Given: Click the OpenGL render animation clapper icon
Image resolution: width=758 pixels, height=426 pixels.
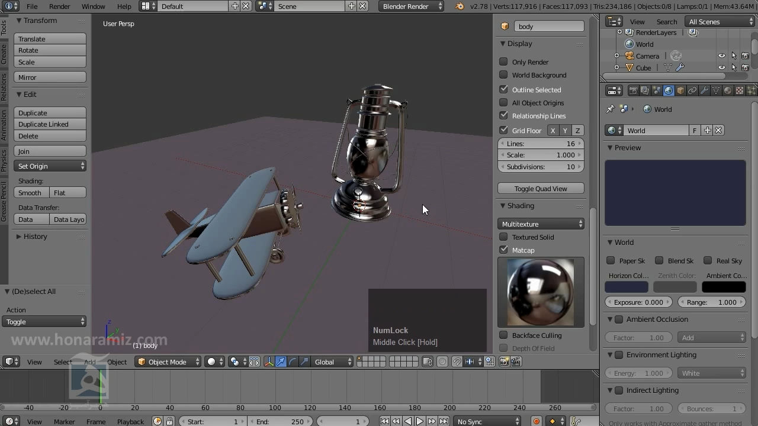Looking at the screenshot, I should (x=516, y=362).
